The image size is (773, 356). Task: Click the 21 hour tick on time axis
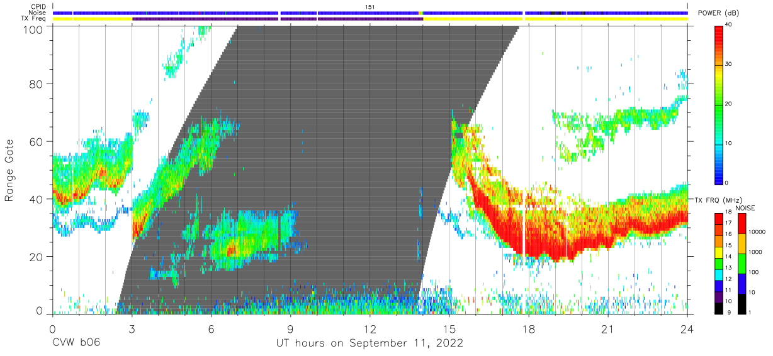coord(607,329)
